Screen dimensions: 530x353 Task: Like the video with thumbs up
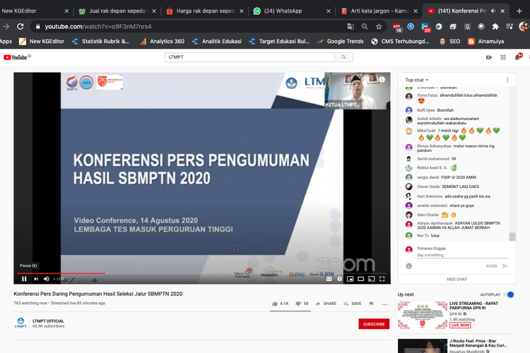point(276,304)
